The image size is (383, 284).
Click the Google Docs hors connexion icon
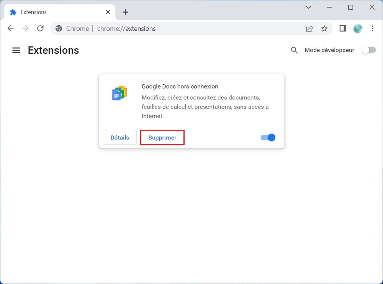pos(119,93)
